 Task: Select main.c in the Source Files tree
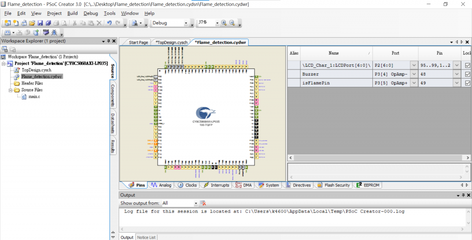click(34, 97)
